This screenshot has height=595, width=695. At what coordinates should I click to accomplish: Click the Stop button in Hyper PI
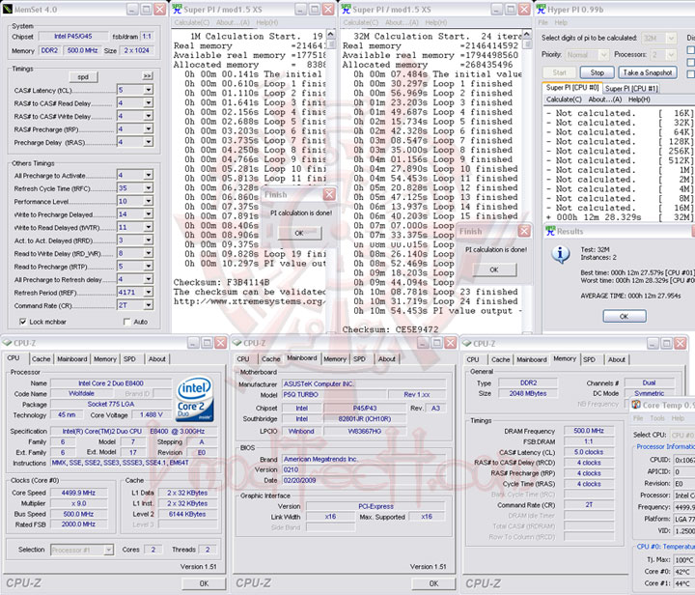click(x=598, y=72)
